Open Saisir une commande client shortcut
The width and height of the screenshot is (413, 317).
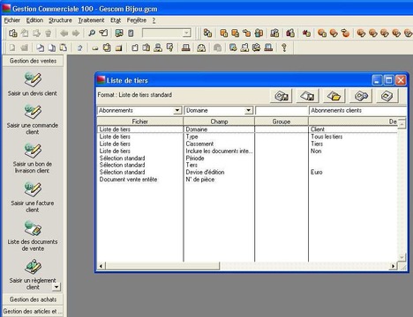pos(33,112)
